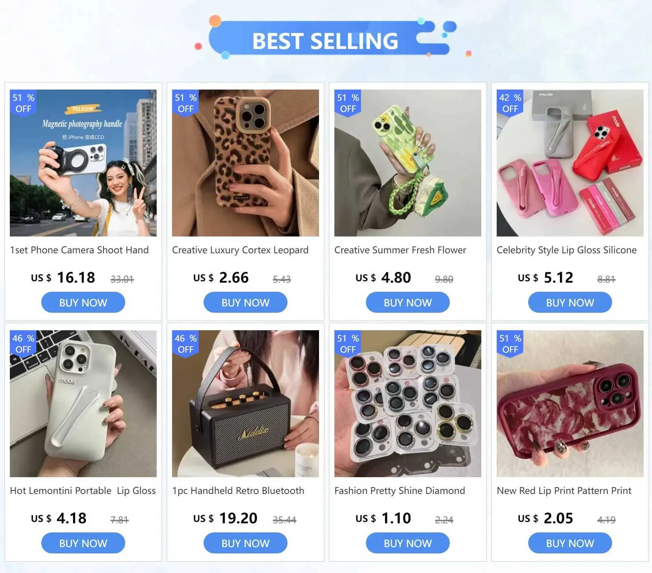The height and width of the screenshot is (573, 652).
Task: Click the 46% OFF badge on Bluetooth speaker
Action: tap(185, 344)
